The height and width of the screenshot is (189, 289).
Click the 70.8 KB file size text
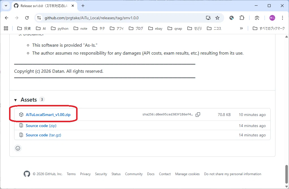[x=224, y=115]
